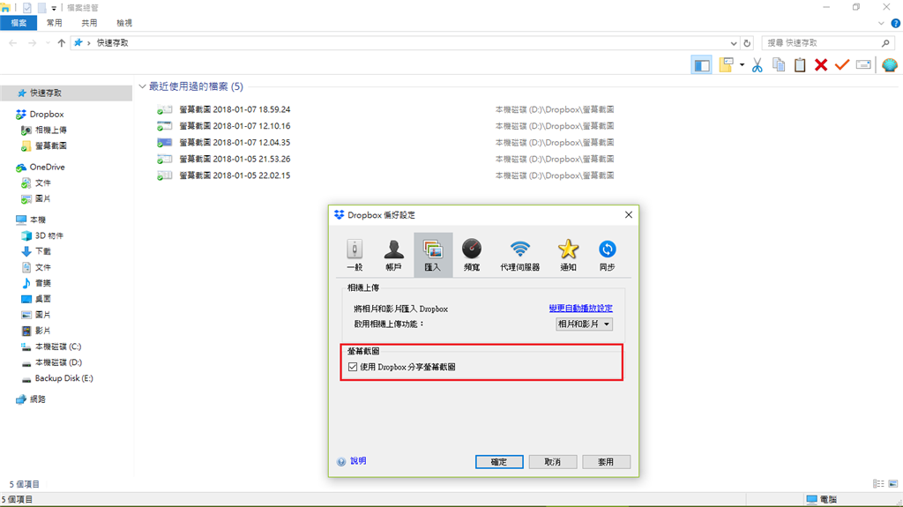The height and width of the screenshot is (507, 903).
Task: Select 影片 videos folder
Action: [42, 331]
